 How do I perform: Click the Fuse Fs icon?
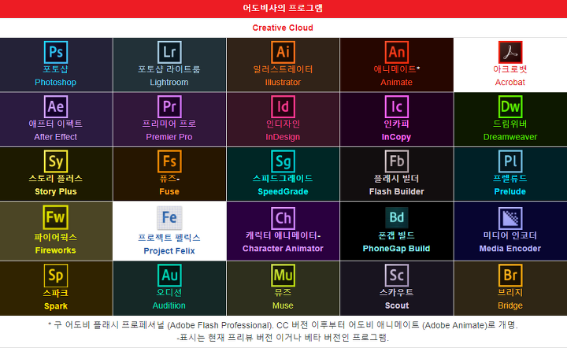pyautogui.click(x=169, y=161)
